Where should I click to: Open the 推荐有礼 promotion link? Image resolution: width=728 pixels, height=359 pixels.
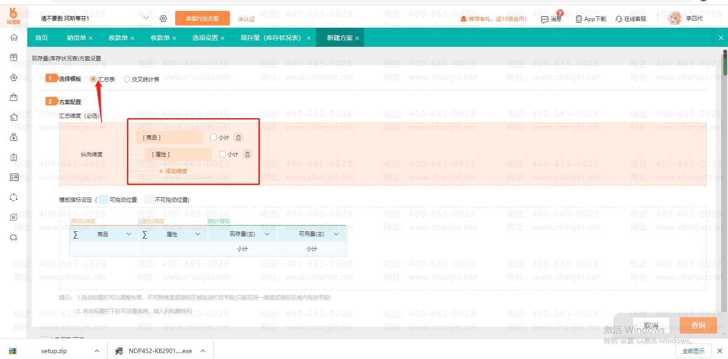494,19
